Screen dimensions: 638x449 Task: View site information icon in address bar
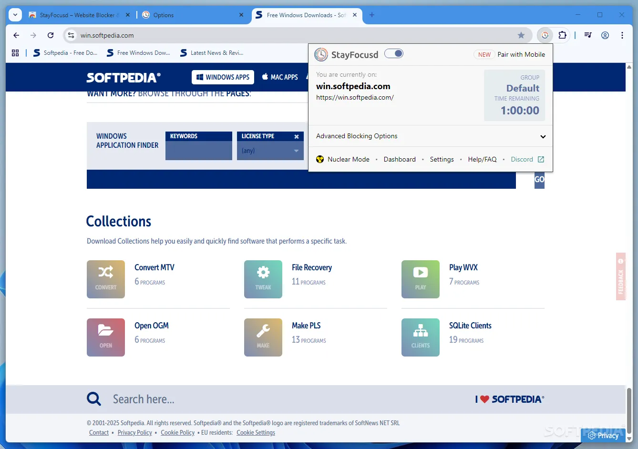point(71,35)
